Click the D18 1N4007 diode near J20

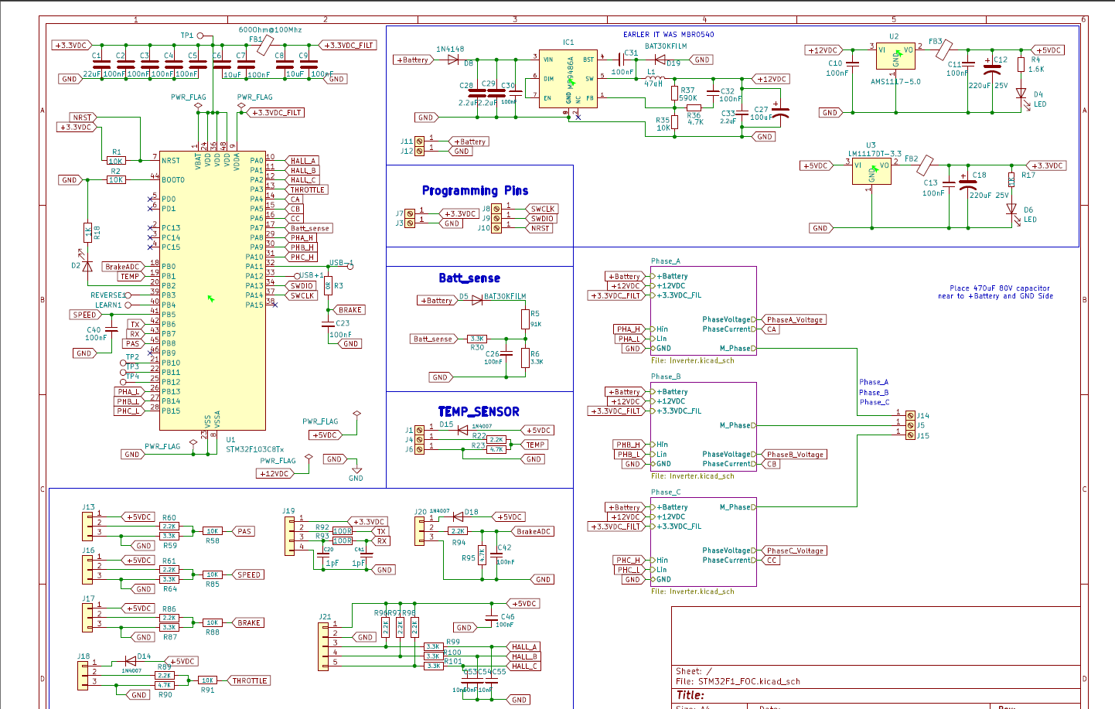click(459, 516)
